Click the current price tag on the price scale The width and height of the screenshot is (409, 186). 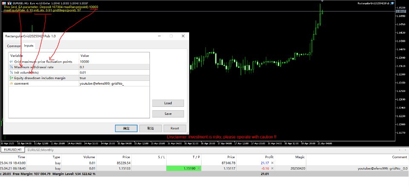pos(401,11)
